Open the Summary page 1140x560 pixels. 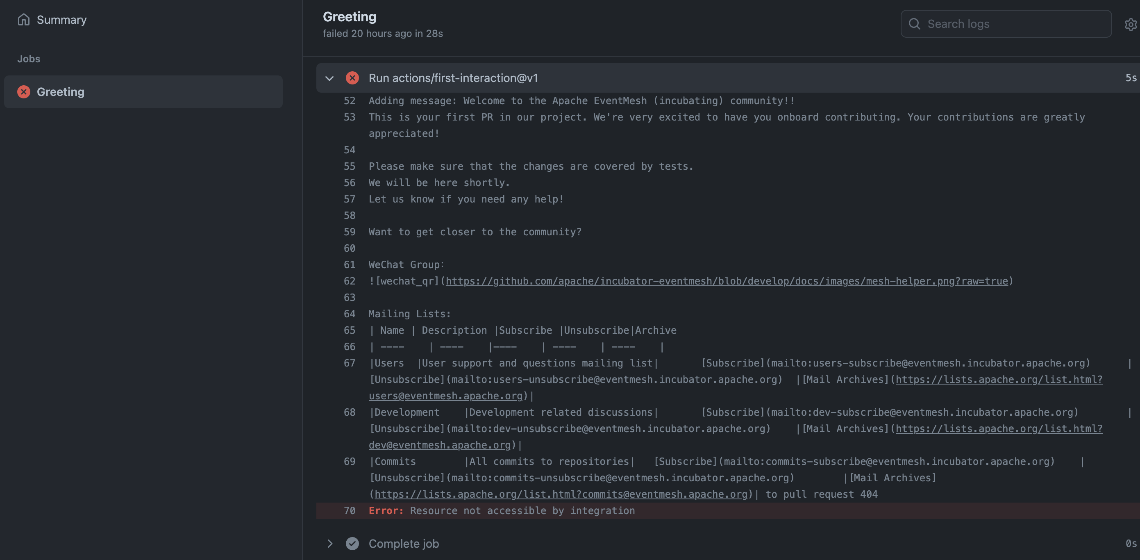click(61, 20)
